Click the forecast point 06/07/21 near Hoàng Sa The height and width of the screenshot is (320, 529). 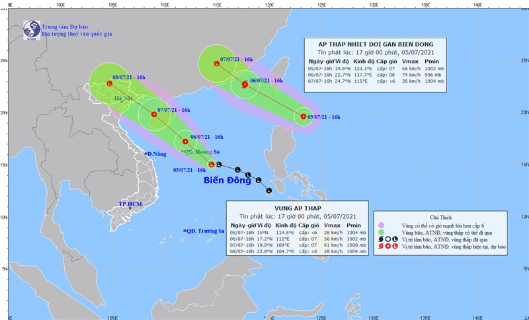[x=186, y=141]
